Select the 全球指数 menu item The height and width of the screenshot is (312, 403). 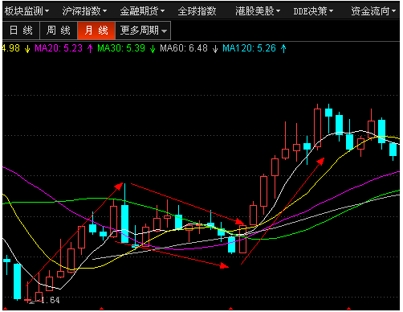pyautogui.click(x=197, y=11)
